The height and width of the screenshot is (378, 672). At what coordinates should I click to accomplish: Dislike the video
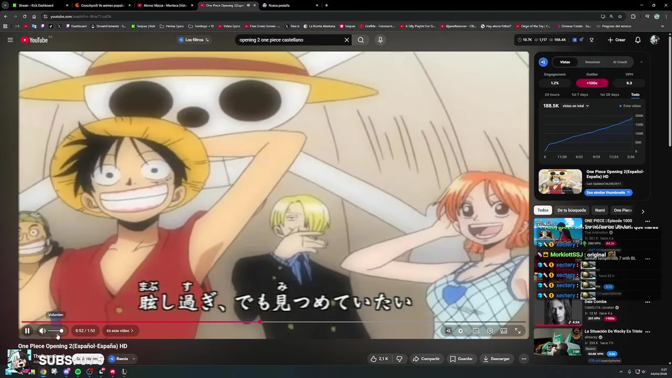[x=400, y=359]
